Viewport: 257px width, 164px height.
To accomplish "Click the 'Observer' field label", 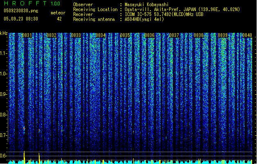I will (83, 5).
